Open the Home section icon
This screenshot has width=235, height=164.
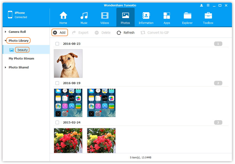tap(63, 15)
